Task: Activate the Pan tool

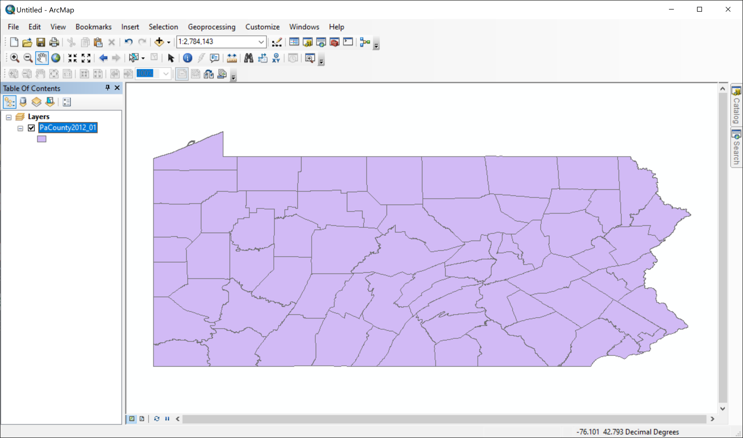Action: [x=41, y=58]
